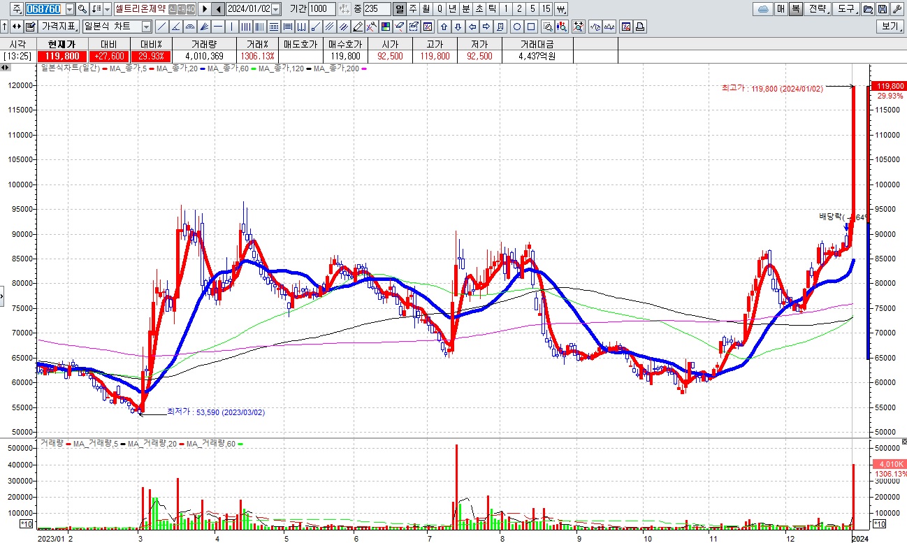Click the stock search magnifier icon
This screenshot has height=543, width=907.
pyautogui.click(x=82, y=9)
